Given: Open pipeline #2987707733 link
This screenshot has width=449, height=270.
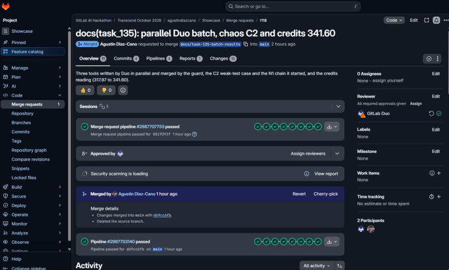Looking at the screenshot, I should pos(150,127).
